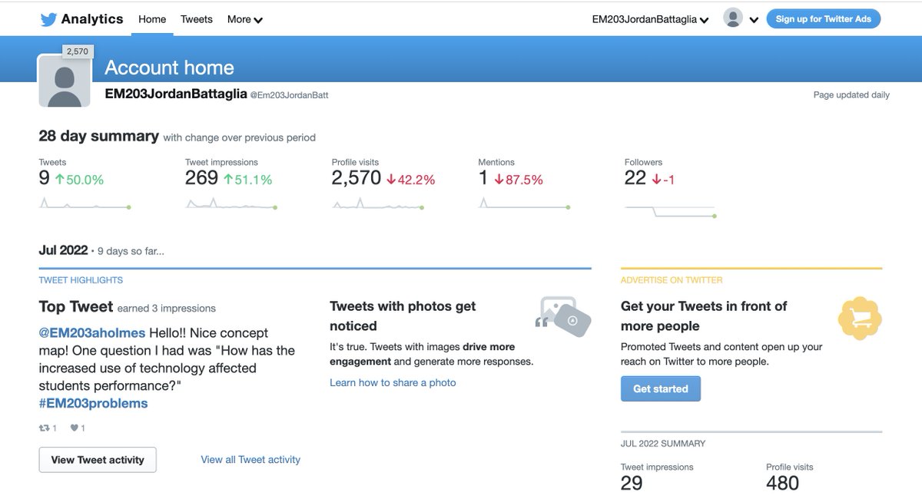Click the Tweet impressions sparkline chart
Image resolution: width=922 pixels, height=499 pixels.
[231, 204]
